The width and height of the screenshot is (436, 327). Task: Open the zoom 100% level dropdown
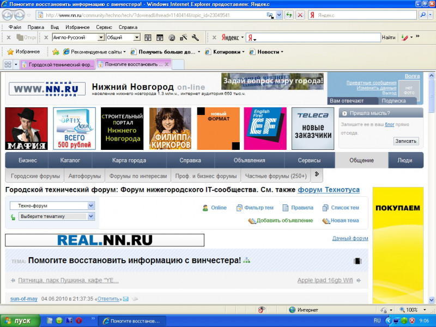click(x=425, y=310)
